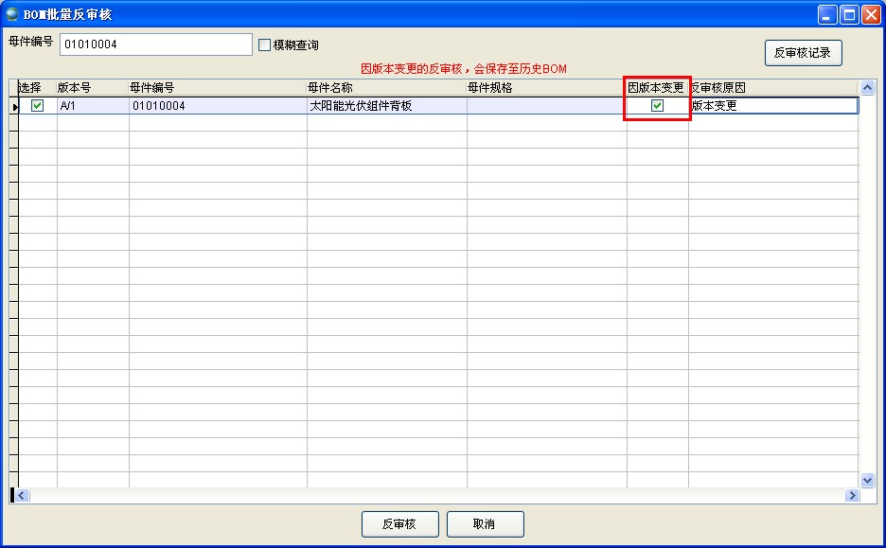This screenshot has height=548, width=886.
Task: Click the vertical scrollbar down arrow
Action: [867, 480]
